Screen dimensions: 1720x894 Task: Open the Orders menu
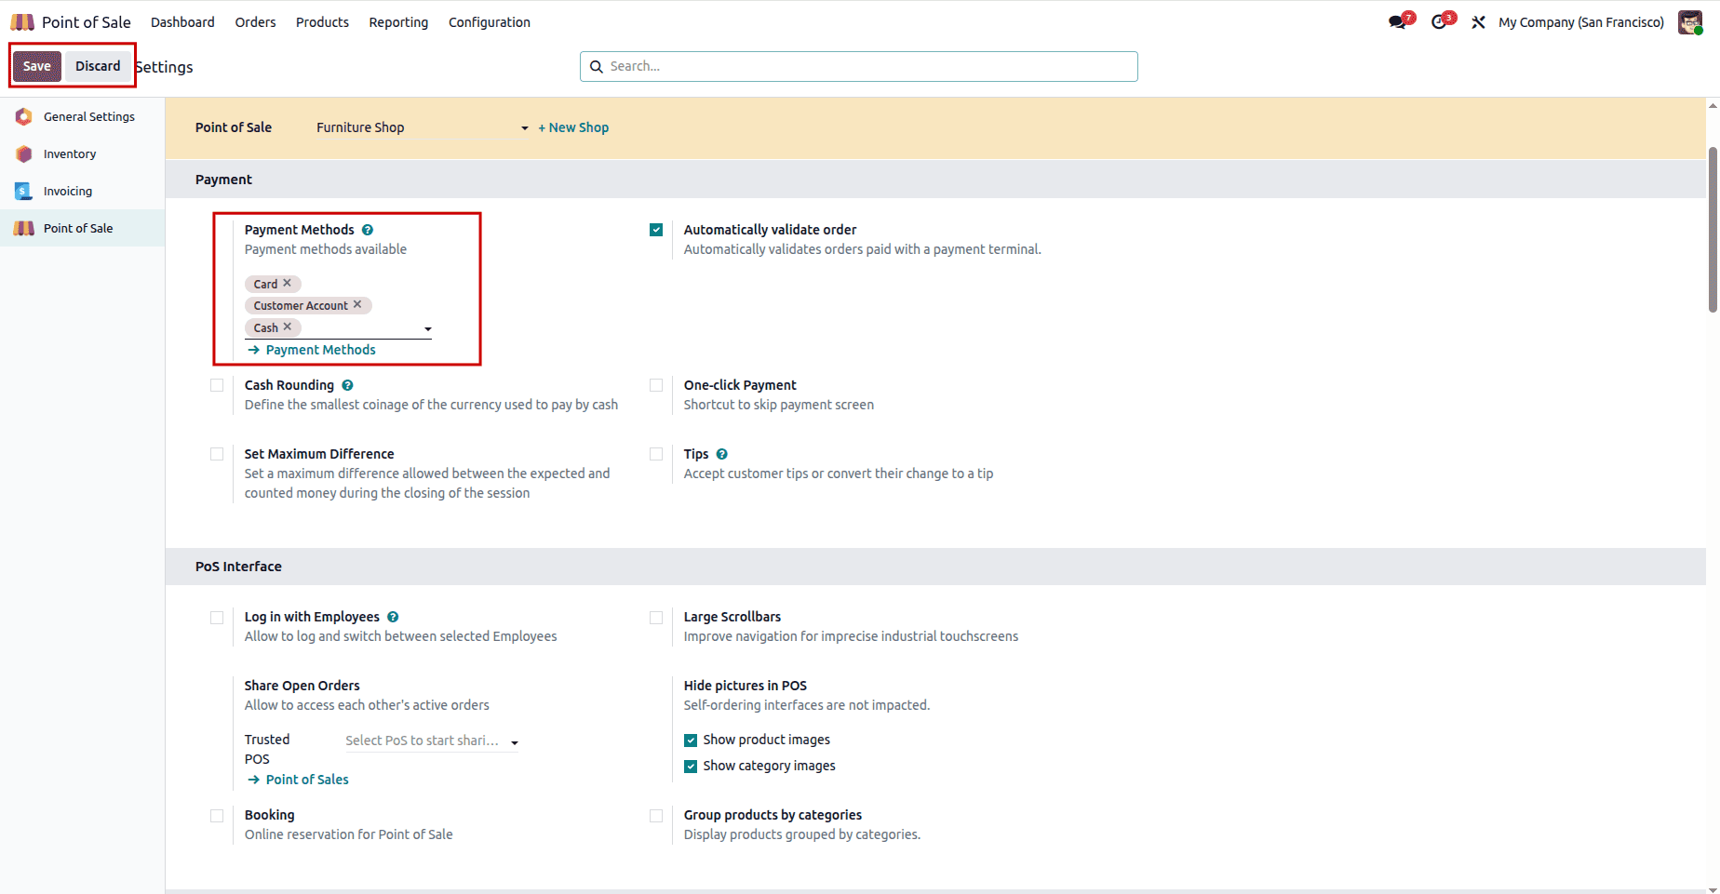[255, 22]
